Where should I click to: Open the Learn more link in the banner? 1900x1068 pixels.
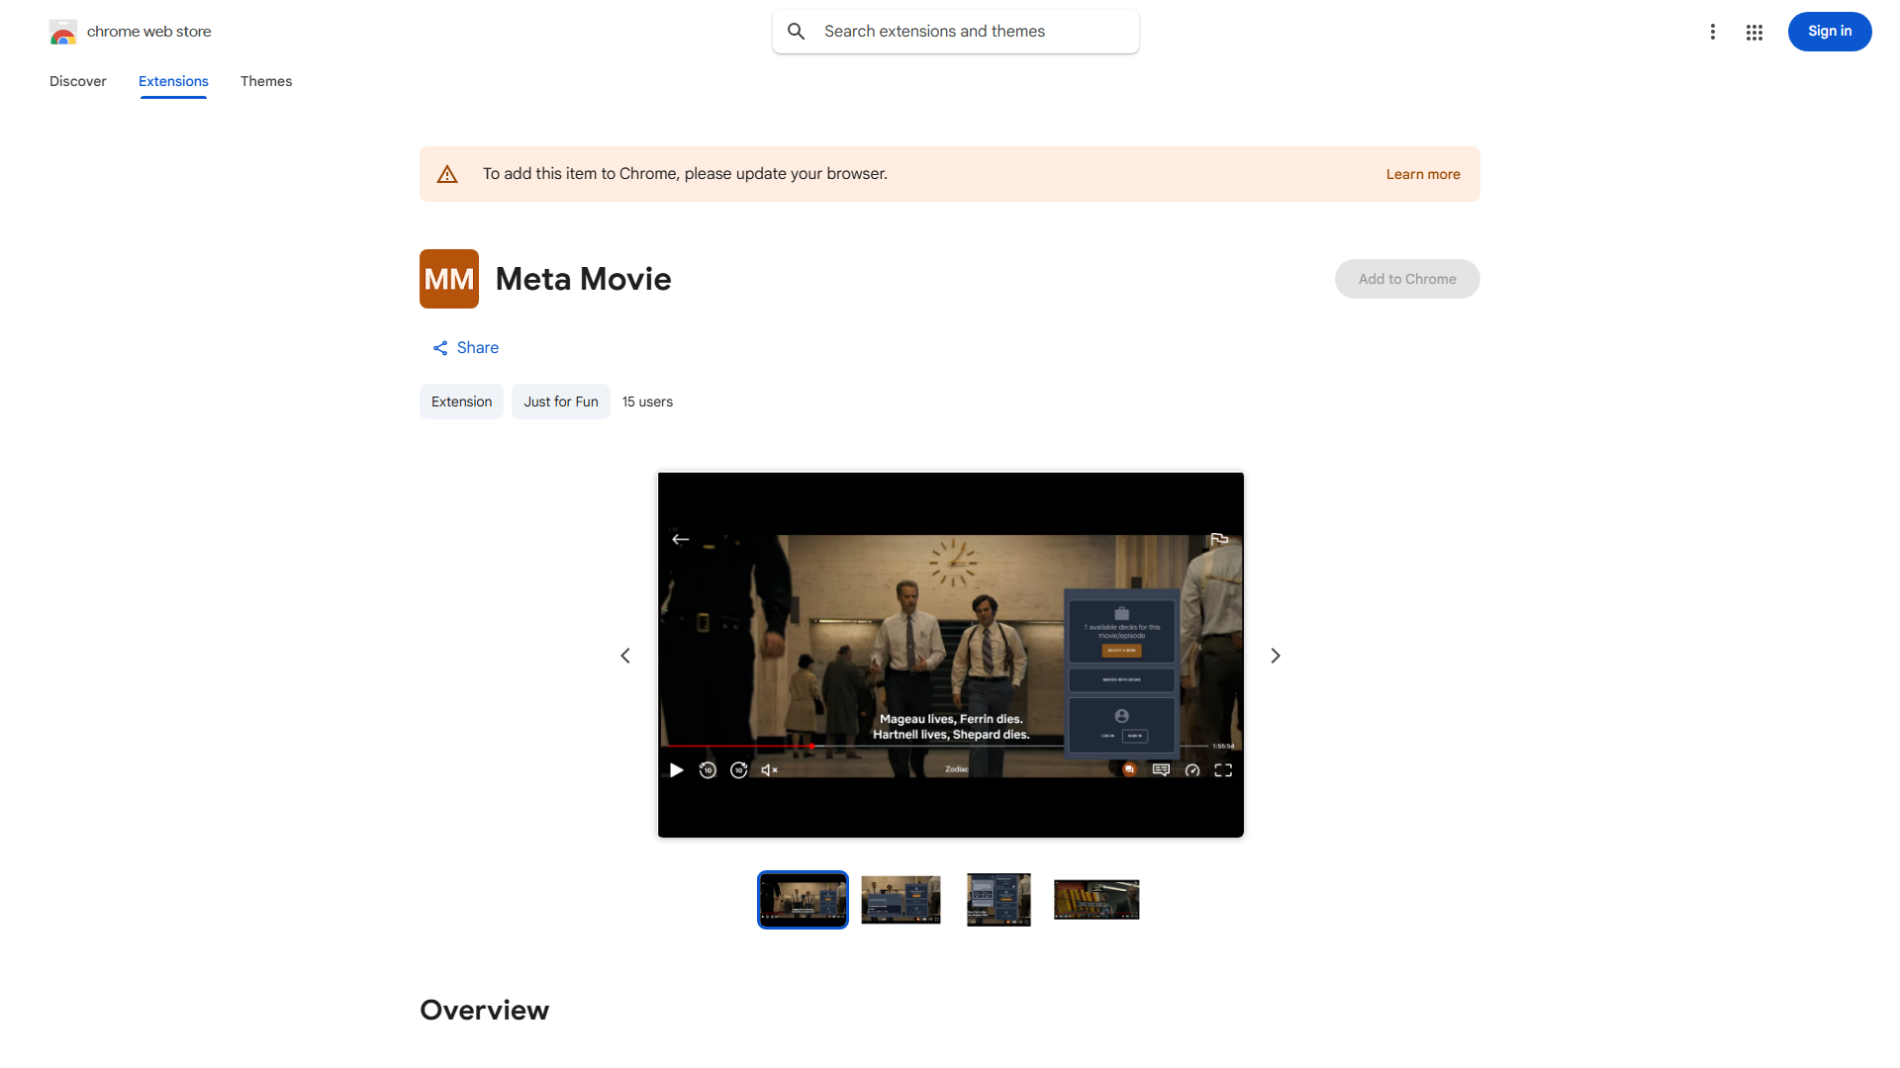pyautogui.click(x=1422, y=173)
